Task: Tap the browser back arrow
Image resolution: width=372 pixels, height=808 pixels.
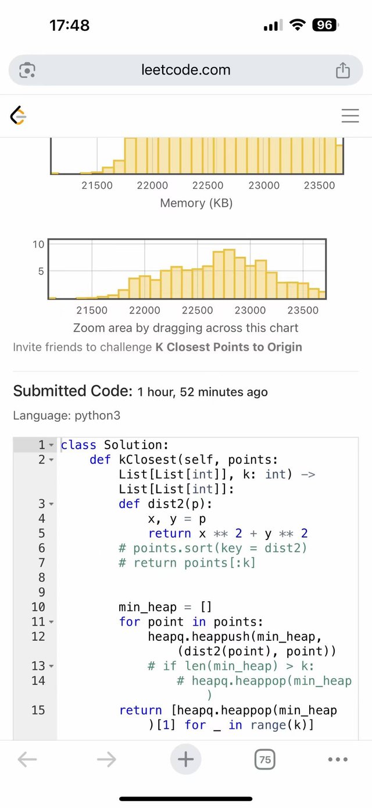Action: [x=27, y=759]
